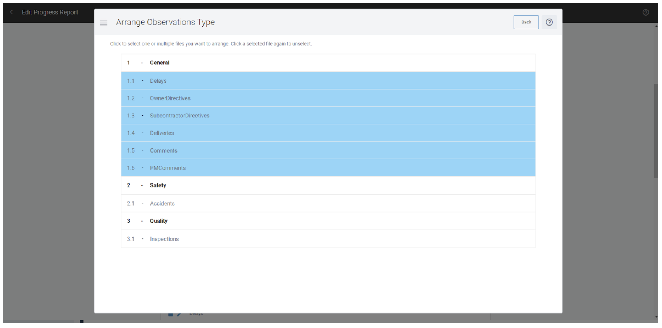Click the help icon in top-right app bar
The width and height of the screenshot is (662, 328).
(x=646, y=12)
